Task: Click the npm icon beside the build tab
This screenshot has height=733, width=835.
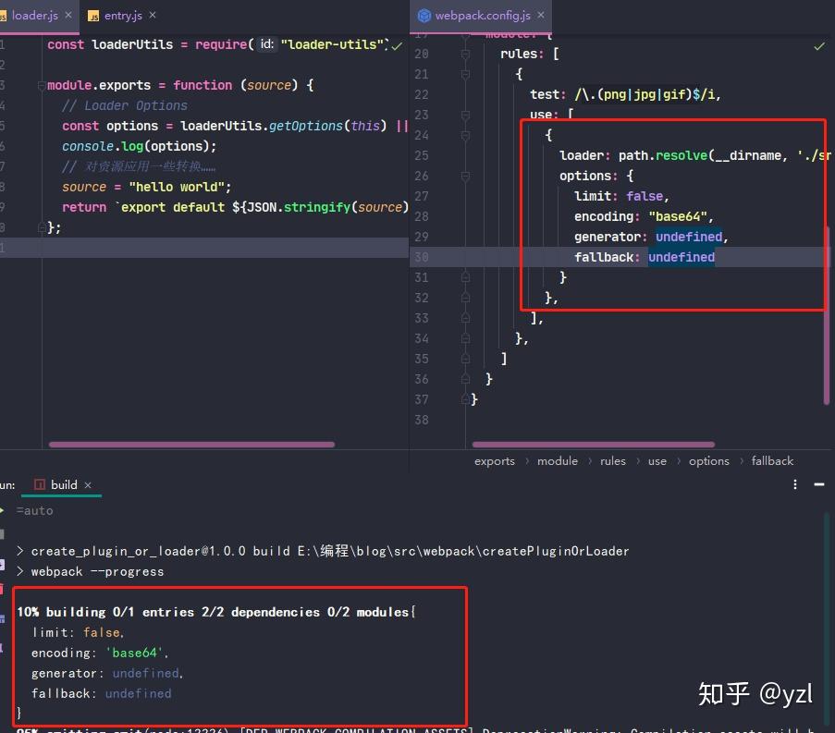Action: [x=40, y=484]
